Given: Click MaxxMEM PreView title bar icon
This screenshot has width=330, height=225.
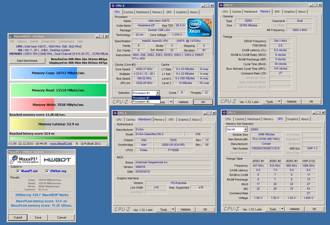Looking at the screenshot, I should [11, 36].
